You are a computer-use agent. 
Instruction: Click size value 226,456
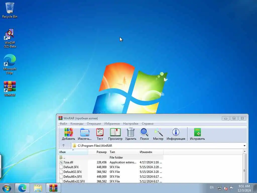[102, 162]
